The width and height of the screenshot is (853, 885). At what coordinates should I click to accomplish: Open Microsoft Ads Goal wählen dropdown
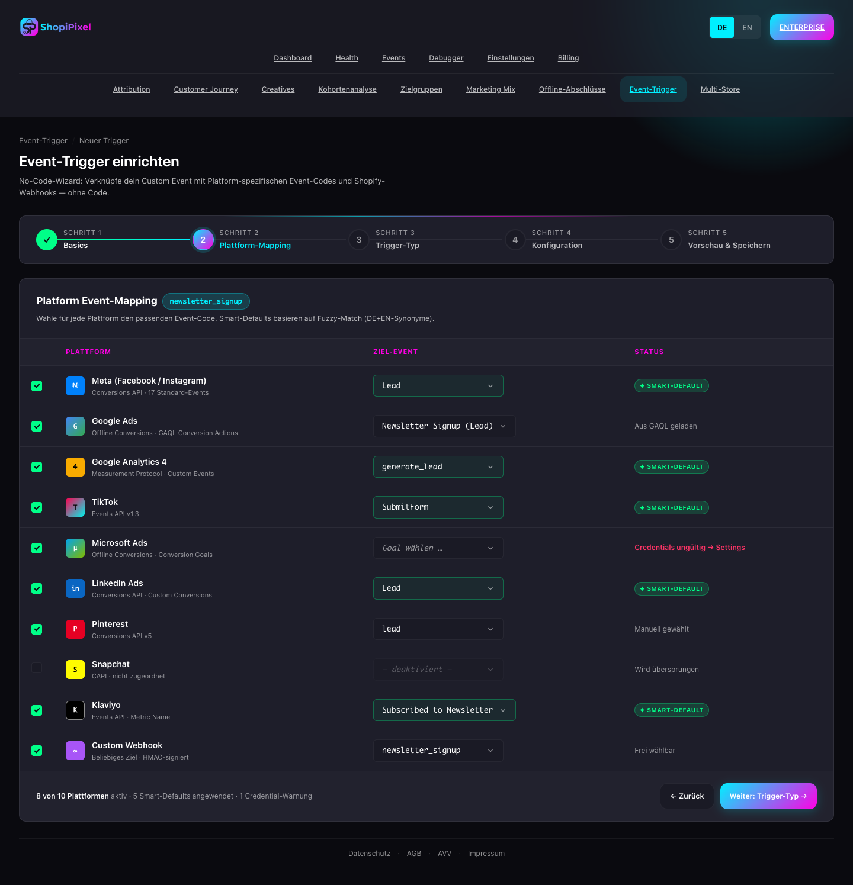[438, 548]
